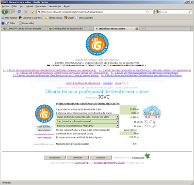Click the Número de Cestas value 6.4
Screen dimensions: 194x185
coord(135,144)
